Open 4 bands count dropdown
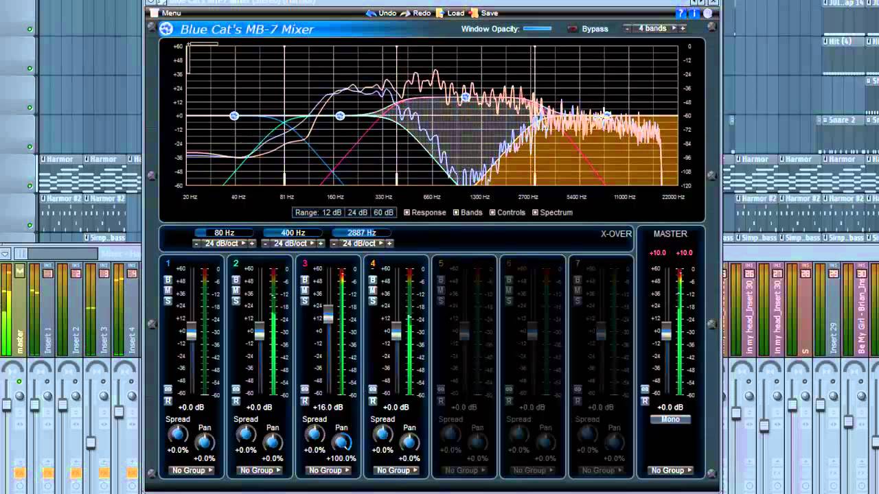 coord(657,28)
